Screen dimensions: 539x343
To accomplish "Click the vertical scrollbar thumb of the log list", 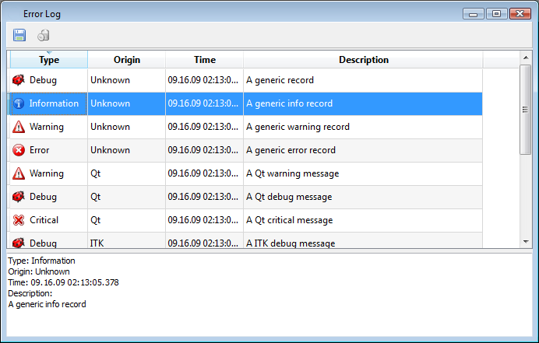I will (526, 109).
